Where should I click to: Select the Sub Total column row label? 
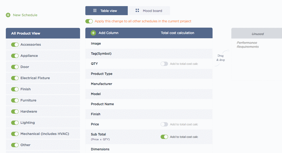[x=98, y=134]
